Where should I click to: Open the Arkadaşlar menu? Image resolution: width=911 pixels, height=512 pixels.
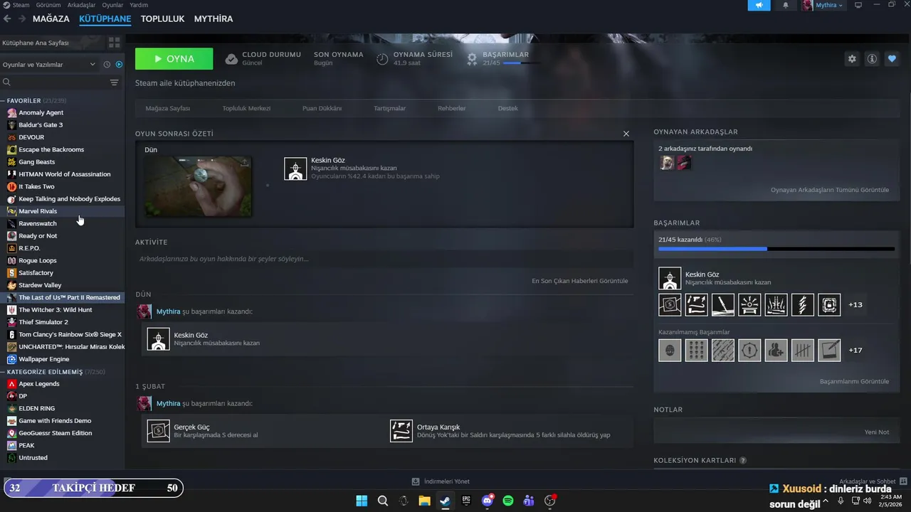81,5
